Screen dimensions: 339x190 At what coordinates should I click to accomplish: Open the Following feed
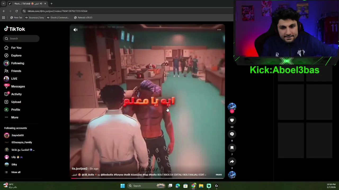pos(17,63)
